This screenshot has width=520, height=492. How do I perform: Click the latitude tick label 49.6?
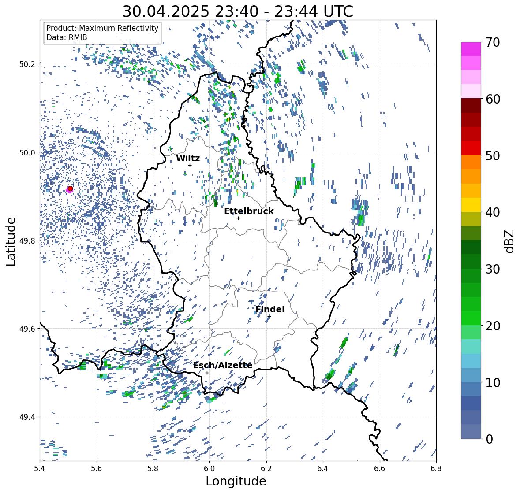point(27,329)
